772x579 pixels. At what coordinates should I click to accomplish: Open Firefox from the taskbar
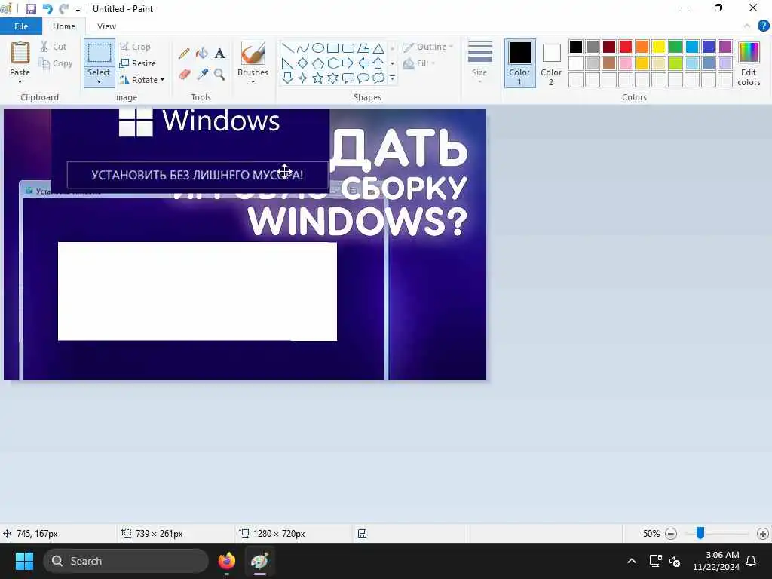tap(226, 561)
